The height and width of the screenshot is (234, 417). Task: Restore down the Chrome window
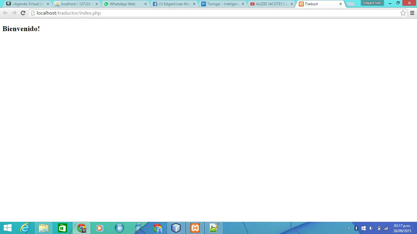pos(398,3)
